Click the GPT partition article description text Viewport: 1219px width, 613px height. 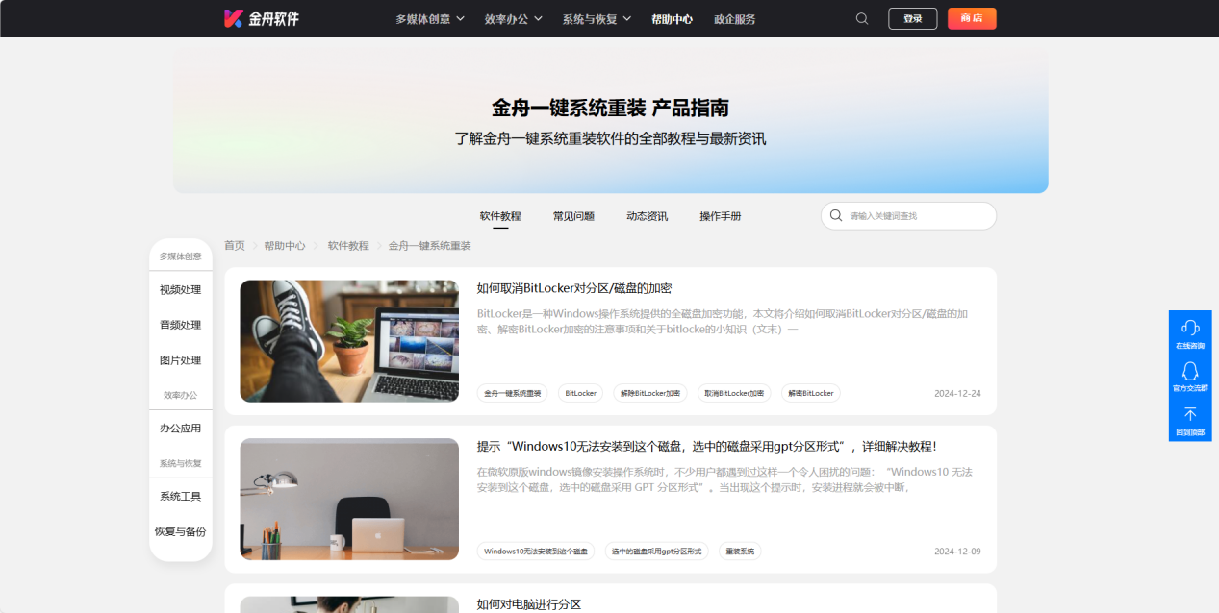click(x=724, y=479)
